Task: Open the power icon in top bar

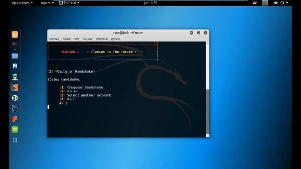Action: [282, 3]
